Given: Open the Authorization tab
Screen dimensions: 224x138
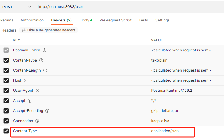Looking at the screenshot, I should (32, 20).
